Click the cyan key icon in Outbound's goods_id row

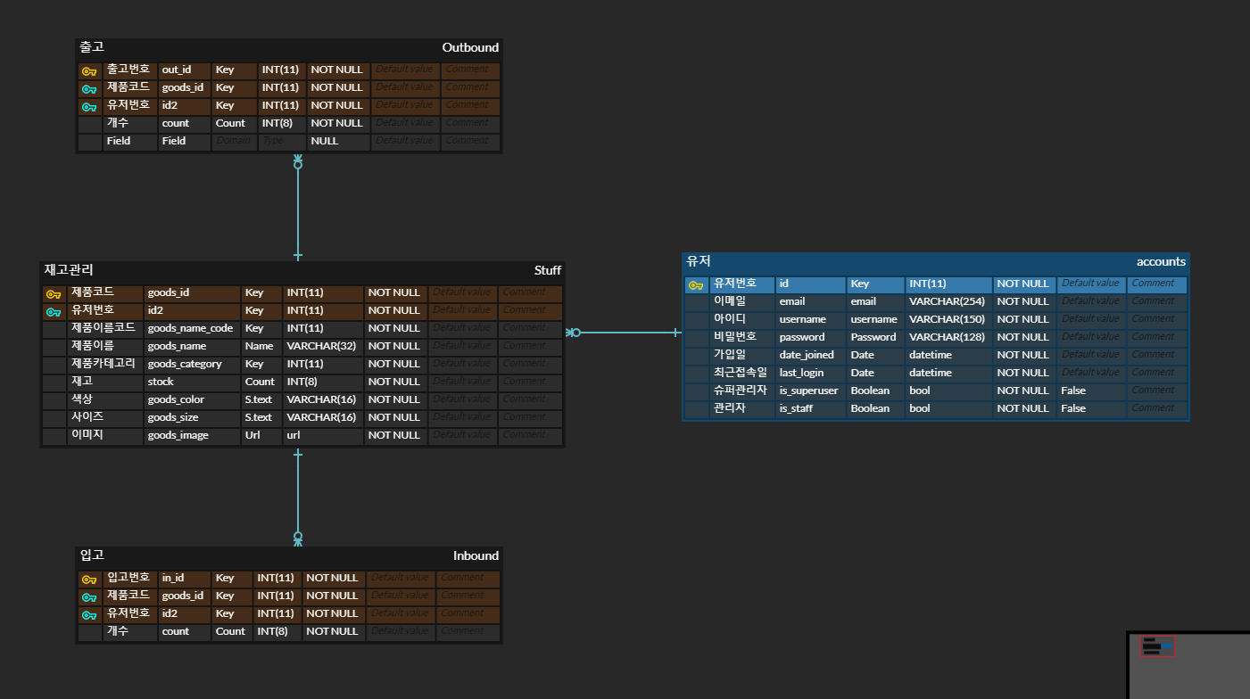click(x=89, y=88)
